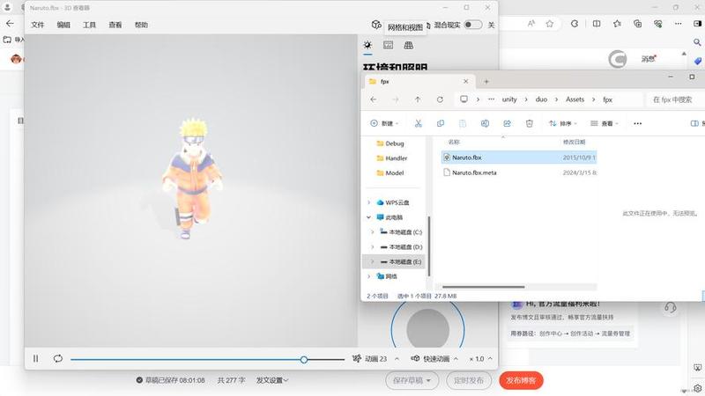Sort by the 修改日期 column header
The height and width of the screenshot is (396, 705).
575,142
